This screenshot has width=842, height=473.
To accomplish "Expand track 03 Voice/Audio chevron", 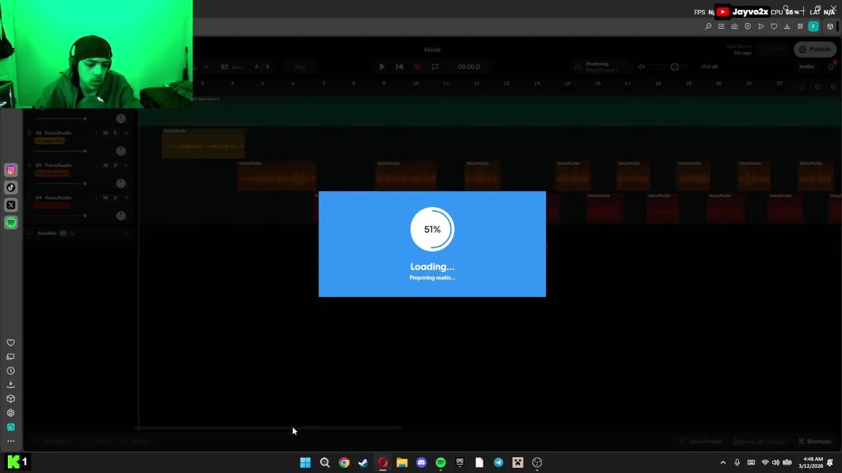I will pyautogui.click(x=126, y=166).
